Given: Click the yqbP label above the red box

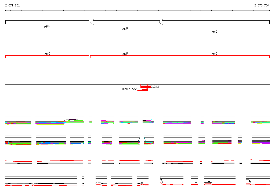Looking at the screenshot, I should coord(125,54).
